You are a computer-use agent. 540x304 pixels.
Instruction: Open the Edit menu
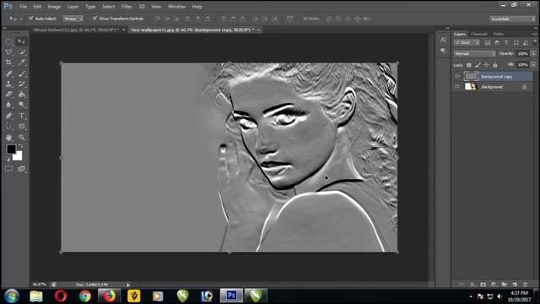(x=37, y=7)
